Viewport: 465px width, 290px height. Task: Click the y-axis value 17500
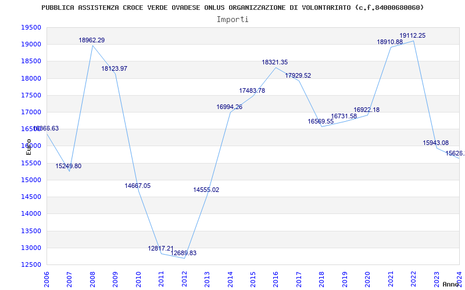tap(31, 95)
